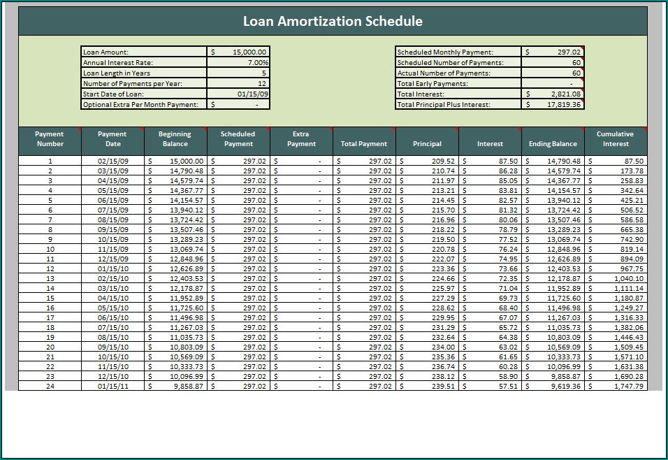Click the Loan Amortization Schedule title
The height and width of the screenshot is (460, 668).
click(333, 21)
